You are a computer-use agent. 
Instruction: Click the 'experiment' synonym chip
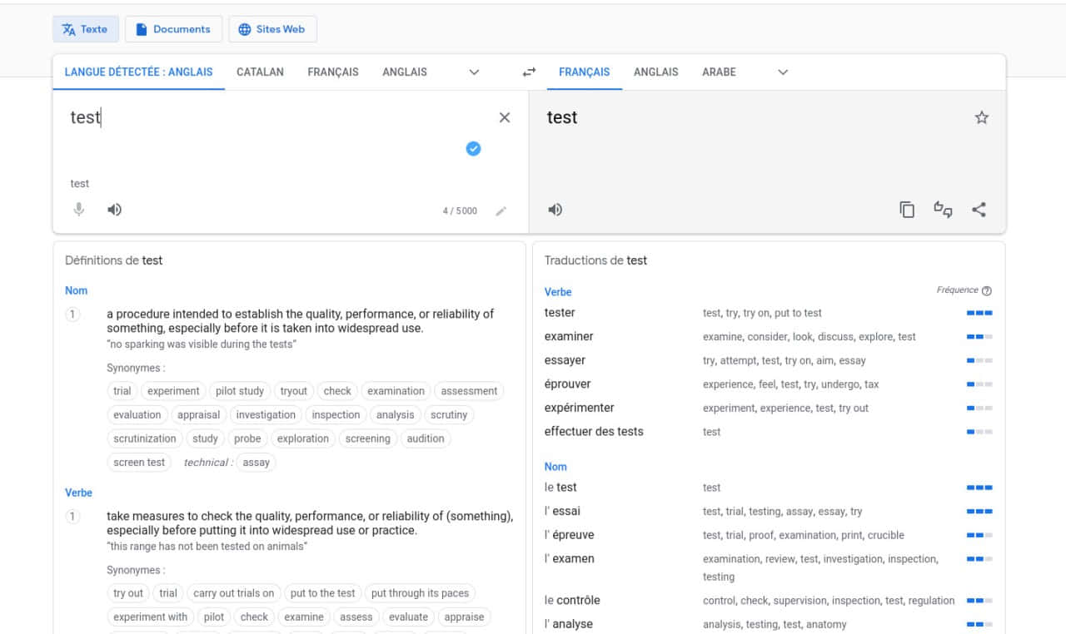173,391
